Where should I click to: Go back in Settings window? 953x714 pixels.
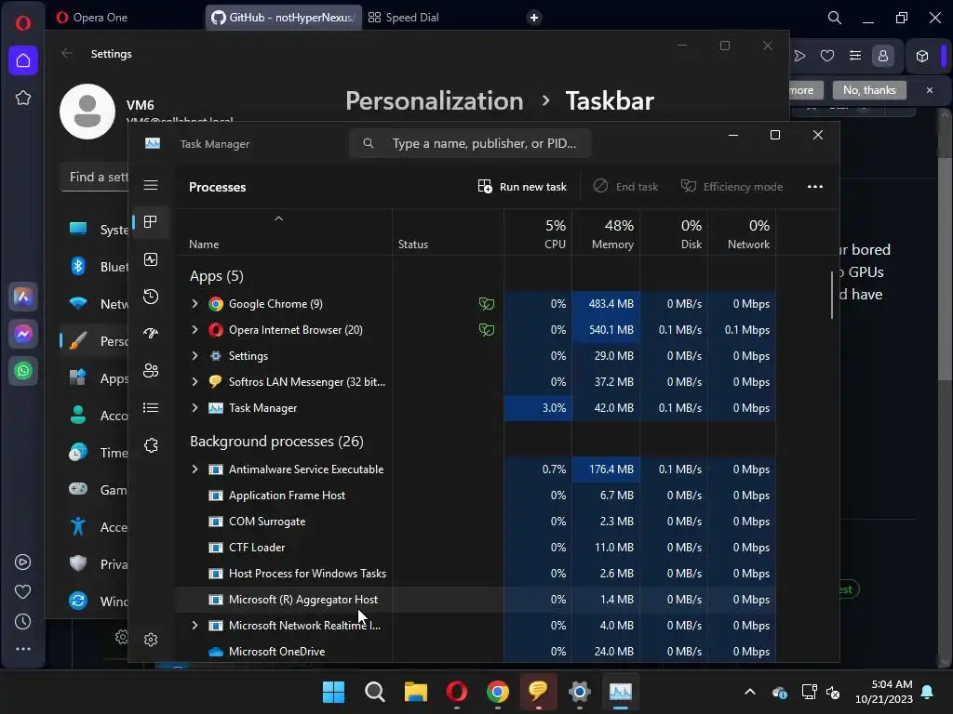tap(67, 53)
